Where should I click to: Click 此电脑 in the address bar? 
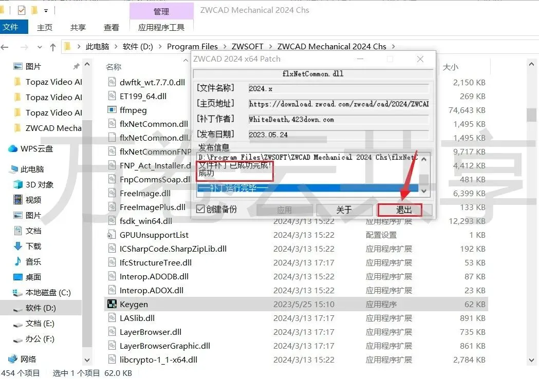tap(97, 46)
